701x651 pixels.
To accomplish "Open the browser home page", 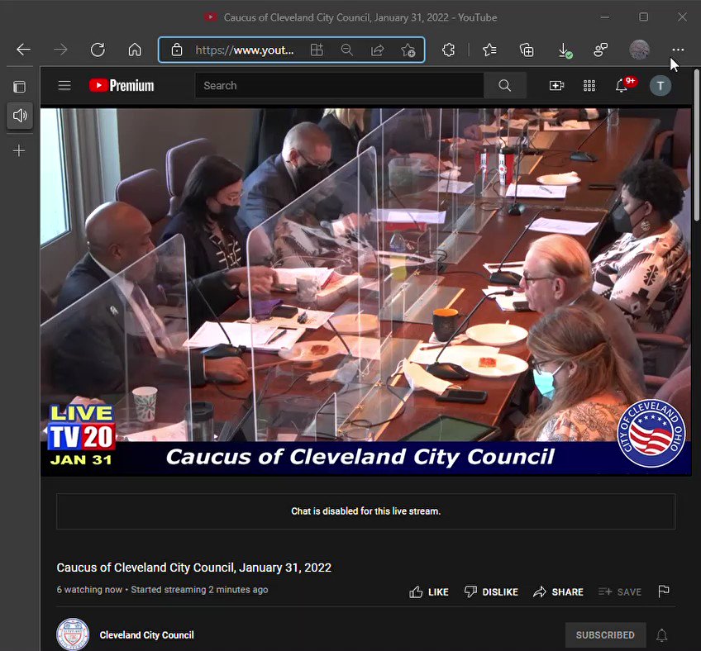I will coord(135,50).
